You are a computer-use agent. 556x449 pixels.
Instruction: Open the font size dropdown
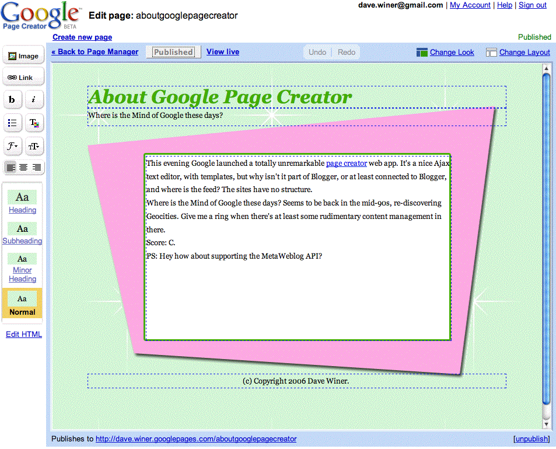[34, 146]
